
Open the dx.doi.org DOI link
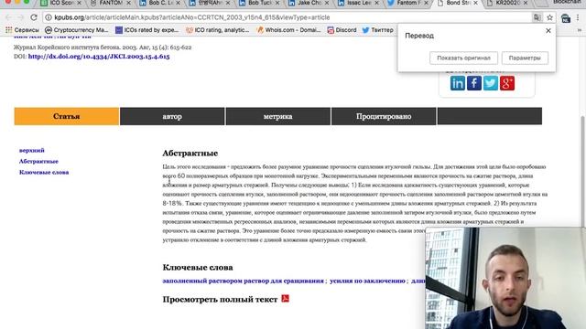pyautogui.click(x=99, y=57)
